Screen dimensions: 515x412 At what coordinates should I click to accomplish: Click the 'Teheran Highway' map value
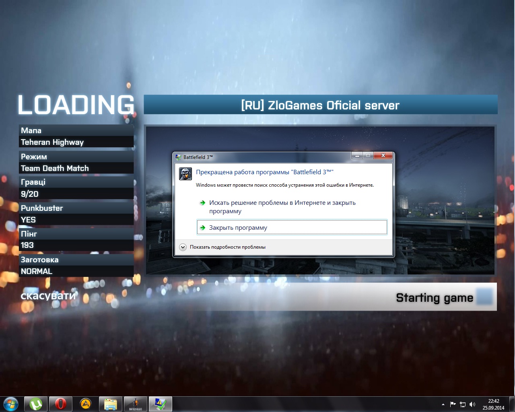coord(52,142)
